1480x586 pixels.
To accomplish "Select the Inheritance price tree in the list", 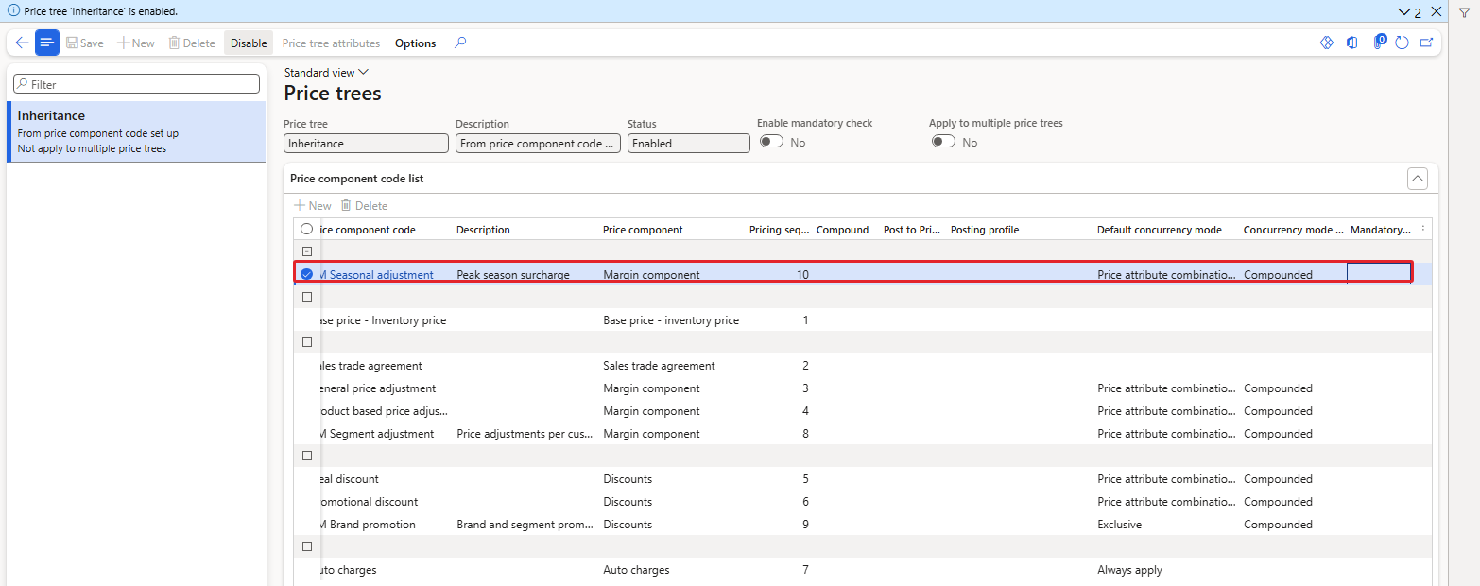I will coord(136,131).
